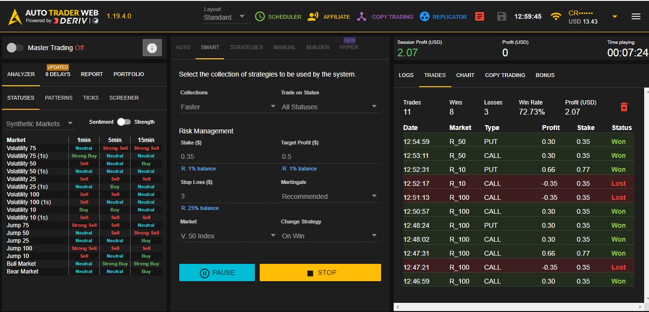Toggle the Sentiment/Strength switch
This screenshot has width=649, height=312.
pyautogui.click(x=124, y=122)
